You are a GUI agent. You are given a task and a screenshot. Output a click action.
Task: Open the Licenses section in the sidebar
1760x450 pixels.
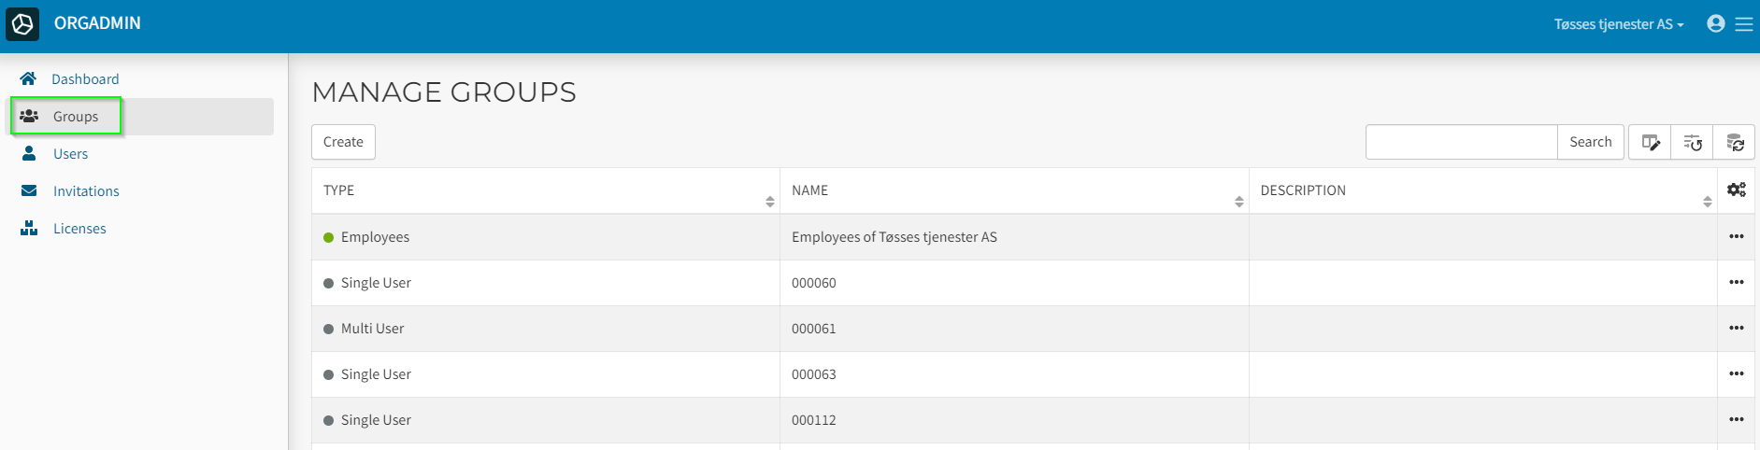tap(79, 229)
